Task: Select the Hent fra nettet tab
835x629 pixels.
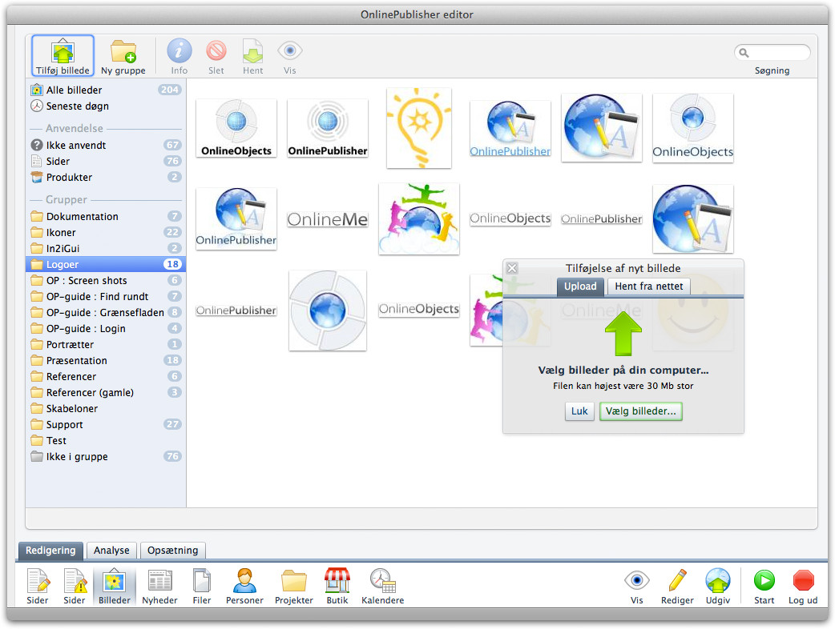Action: tap(648, 286)
